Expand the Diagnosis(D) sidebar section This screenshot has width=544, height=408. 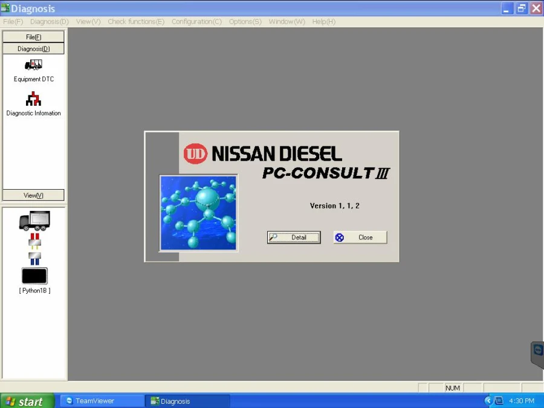pos(33,48)
